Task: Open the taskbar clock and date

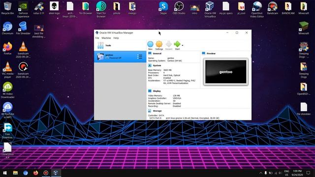Action: pyautogui.click(x=297, y=173)
